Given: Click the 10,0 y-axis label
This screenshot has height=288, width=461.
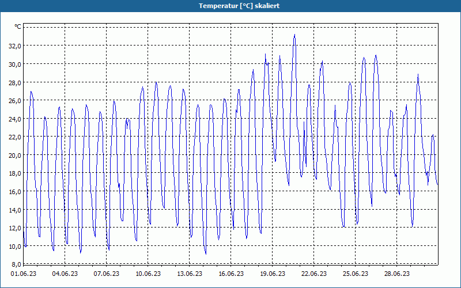Looking at the screenshot, I should (15, 247).
